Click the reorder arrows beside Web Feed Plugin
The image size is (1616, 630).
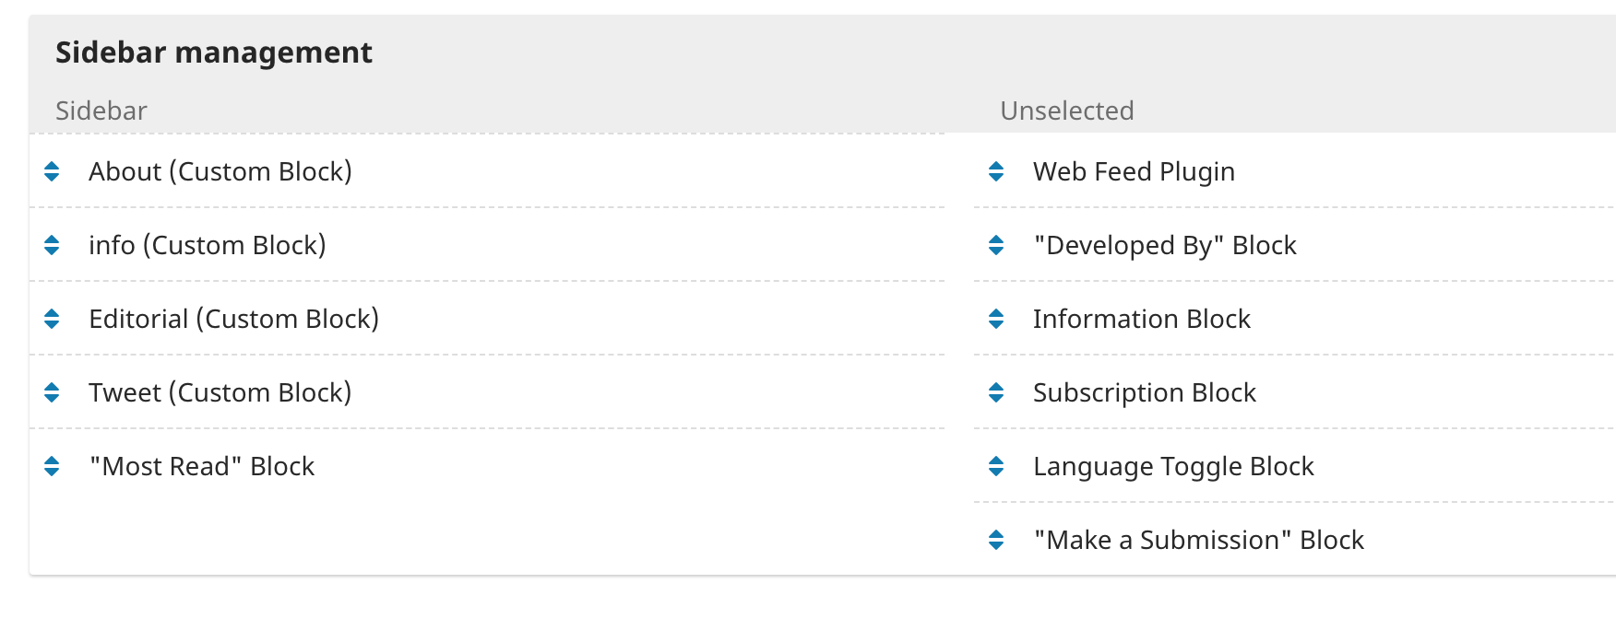tap(996, 171)
